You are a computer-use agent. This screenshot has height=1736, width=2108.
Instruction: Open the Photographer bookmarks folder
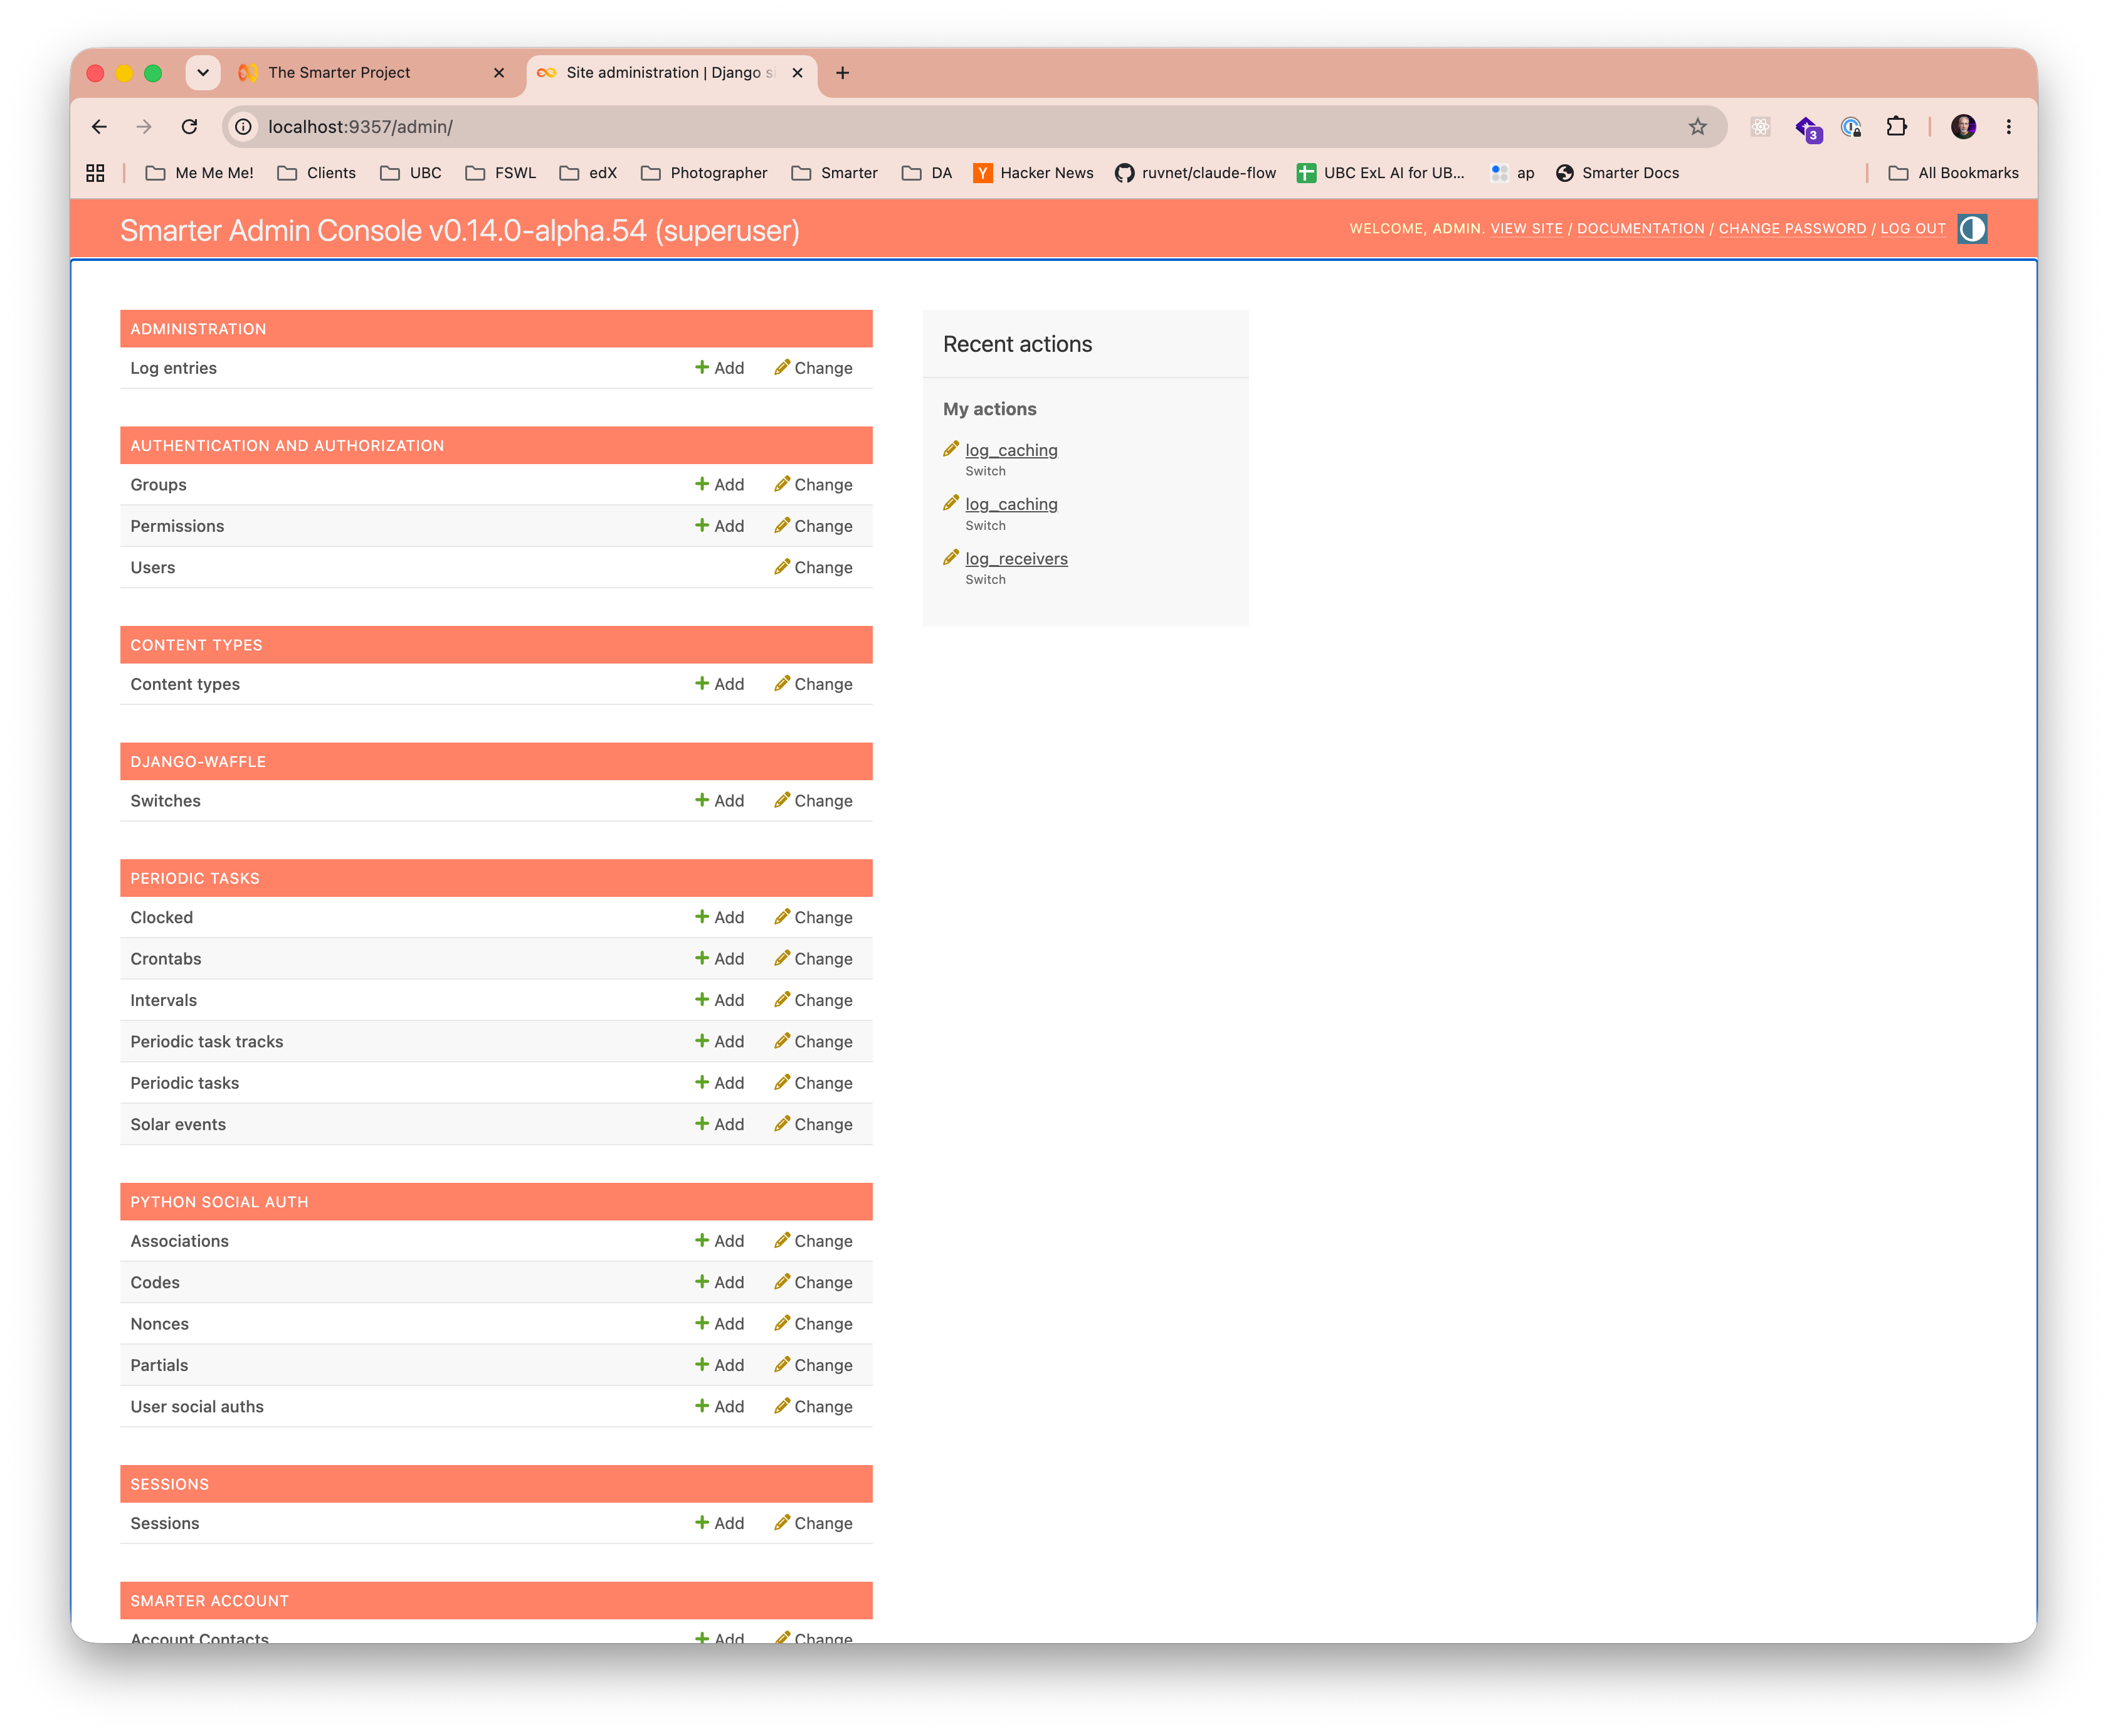coord(704,173)
